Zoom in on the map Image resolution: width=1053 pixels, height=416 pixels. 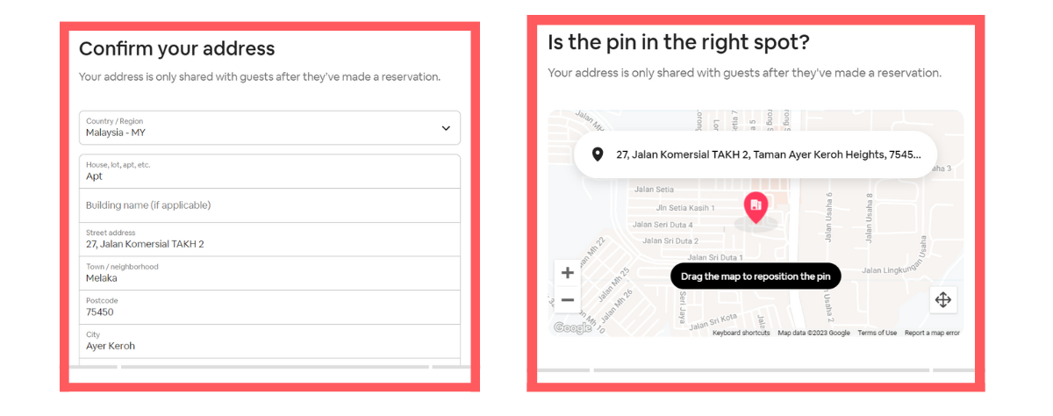[568, 273]
